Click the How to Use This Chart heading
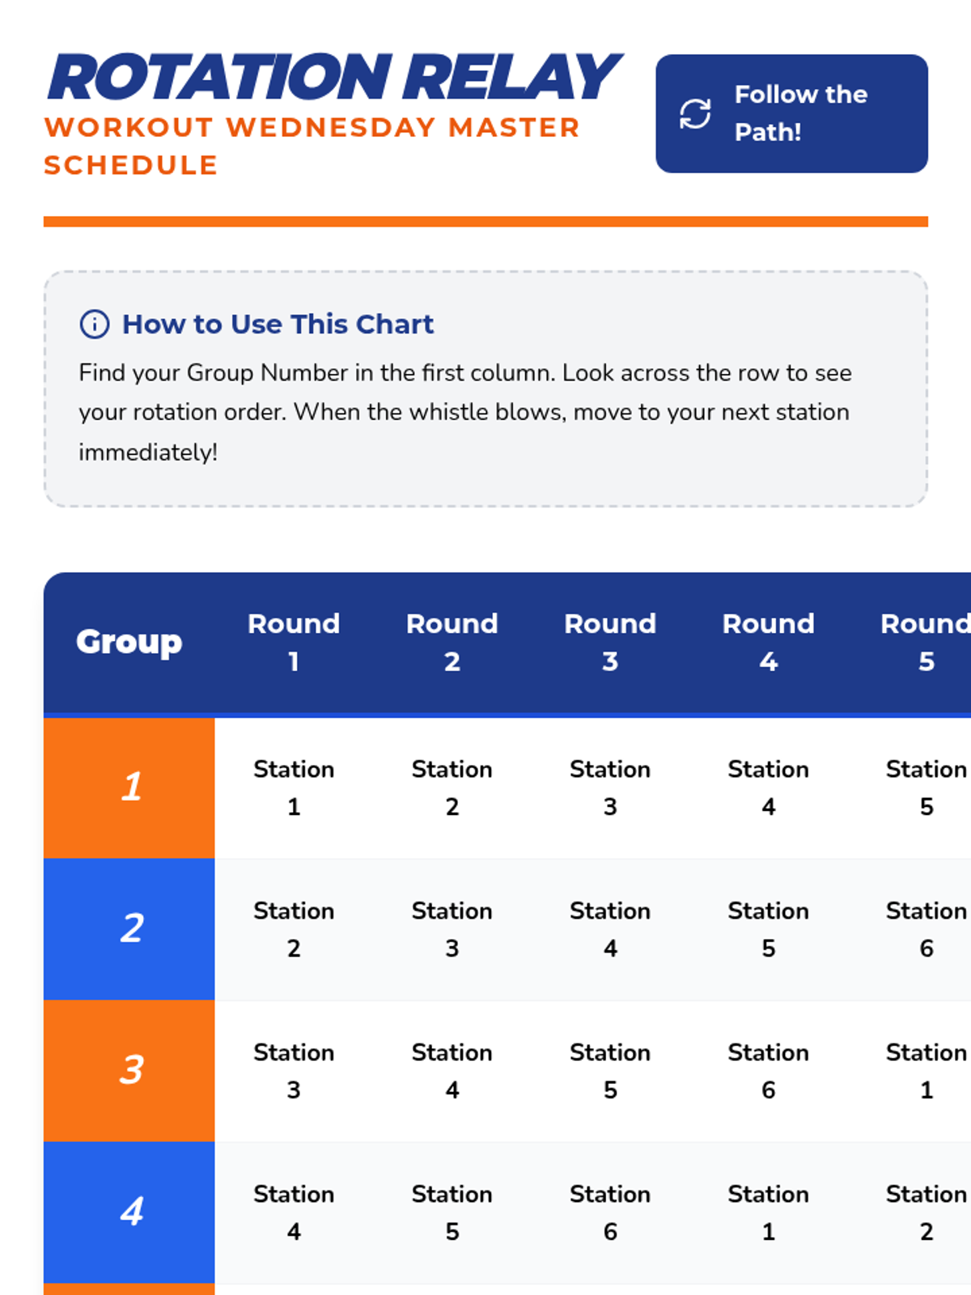 tap(278, 324)
